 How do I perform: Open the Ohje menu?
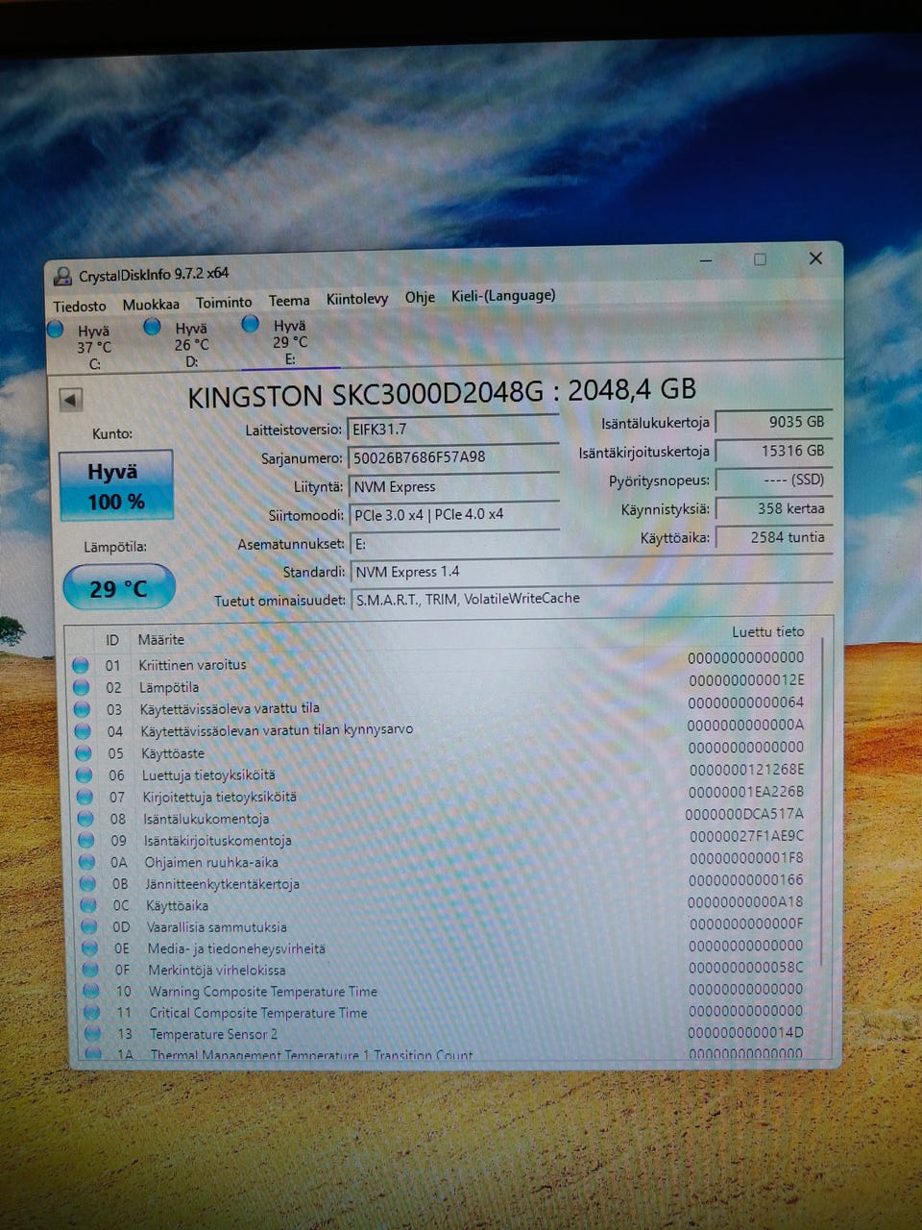pyautogui.click(x=420, y=297)
